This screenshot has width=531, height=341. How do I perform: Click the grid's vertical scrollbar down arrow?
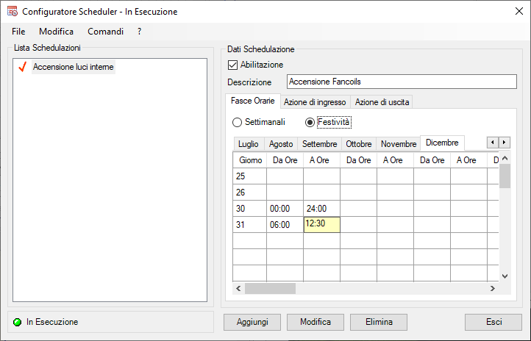(x=505, y=276)
